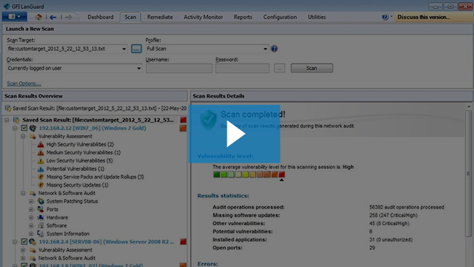
Task: Expand the System Patching Status node
Action: click(x=31, y=201)
